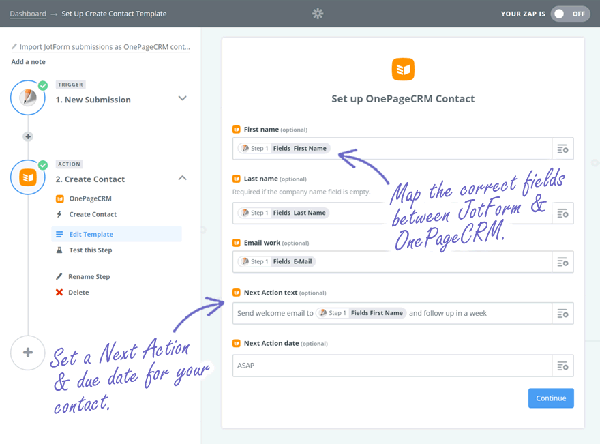Open the 1. New Submission step
Image resolution: width=600 pixels, height=444 pixels.
pyautogui.click(x=93, y=100)
